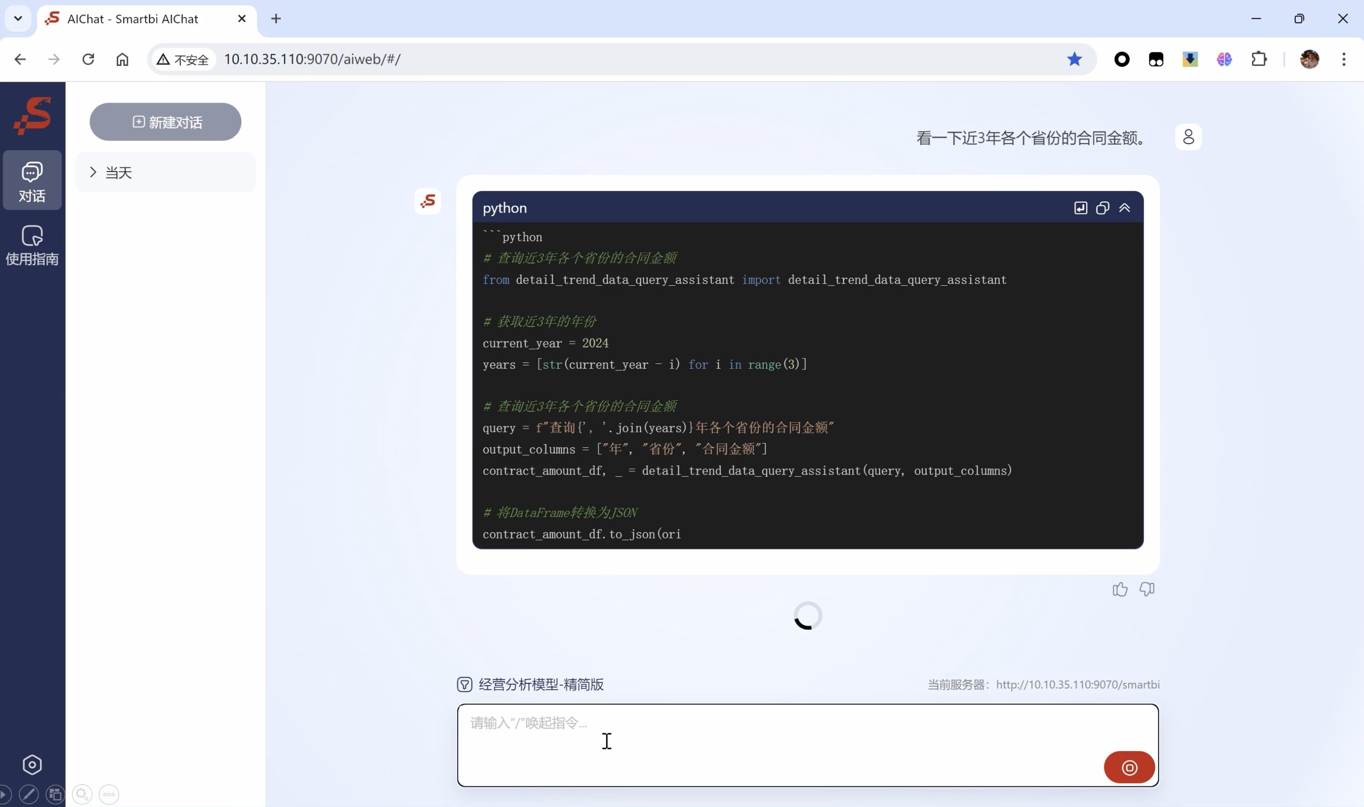Screen dimensions: 1364x807
Task: Open the 经营分析模型-精简版 model selector
Action: tap(531, 685)
